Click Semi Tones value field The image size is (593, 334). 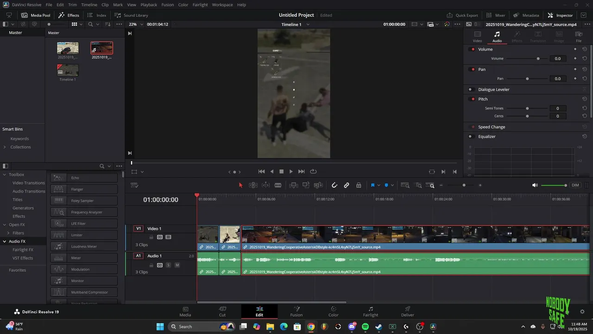[557, 109]
